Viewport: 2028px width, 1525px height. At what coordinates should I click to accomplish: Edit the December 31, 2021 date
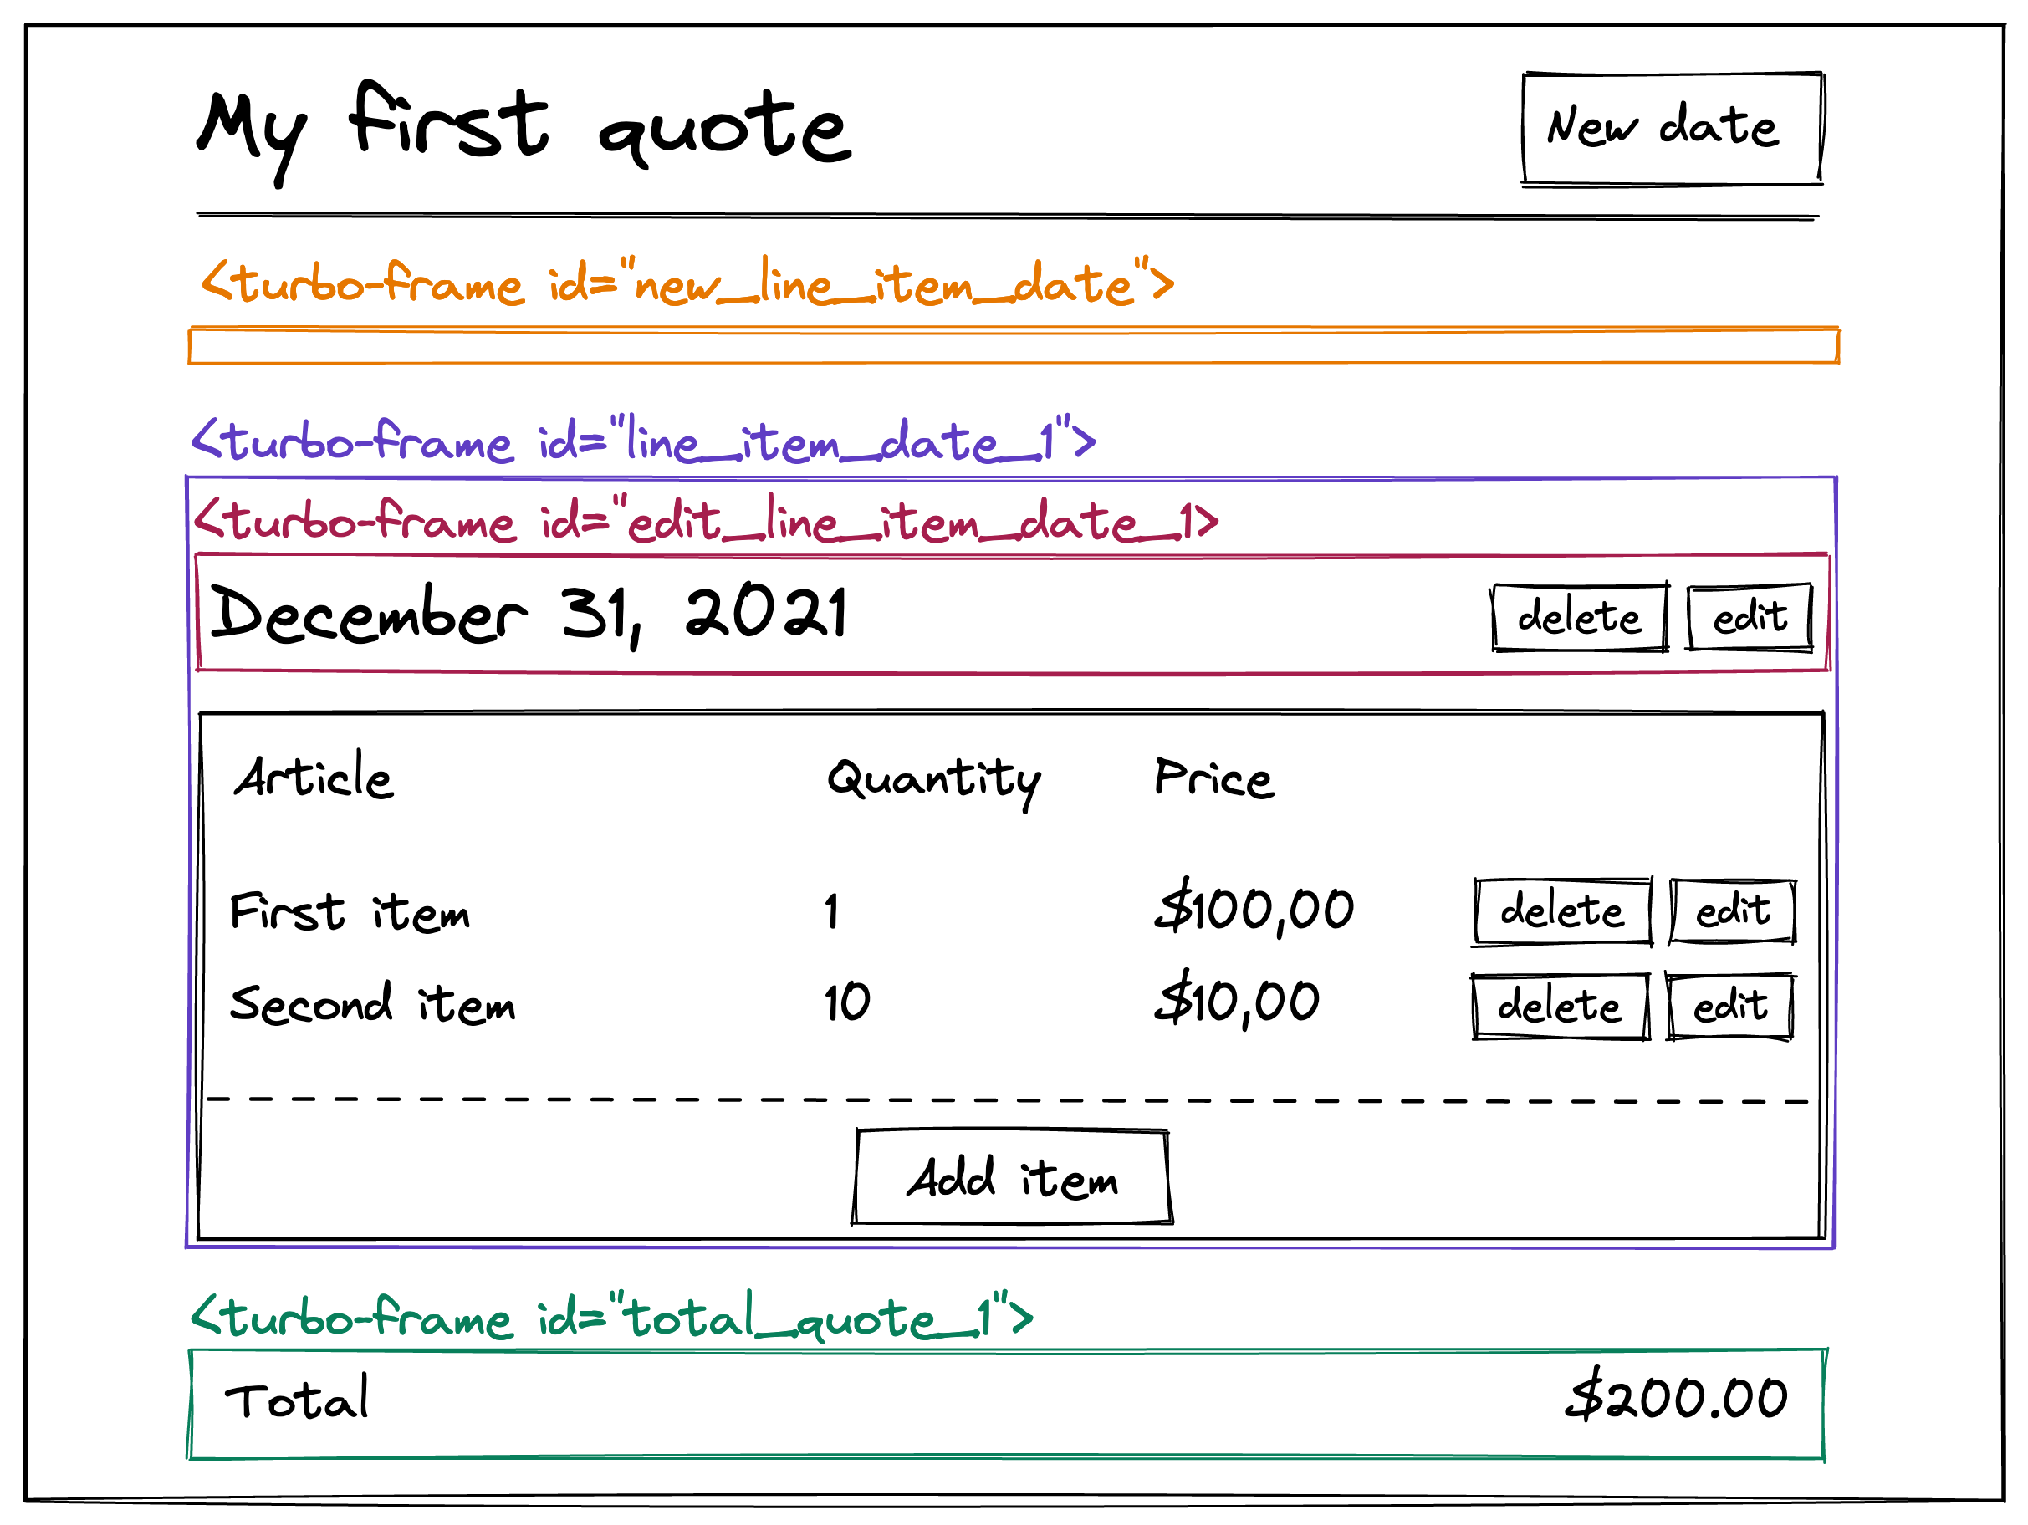(x=1750, y=617)
